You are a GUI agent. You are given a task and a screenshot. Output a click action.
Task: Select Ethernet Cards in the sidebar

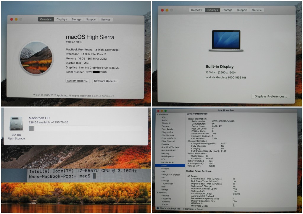(x=169, y=138)
